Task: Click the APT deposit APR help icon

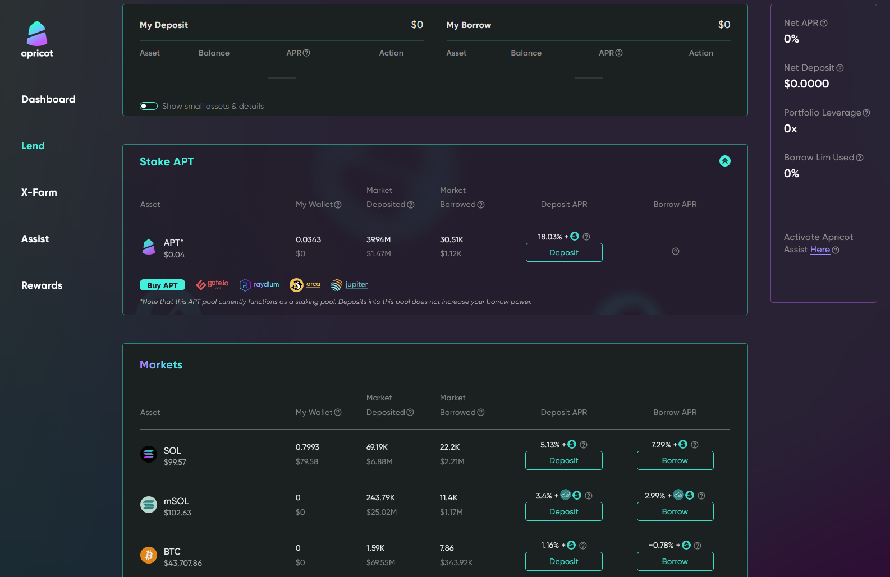Action: tap(586, 237)
